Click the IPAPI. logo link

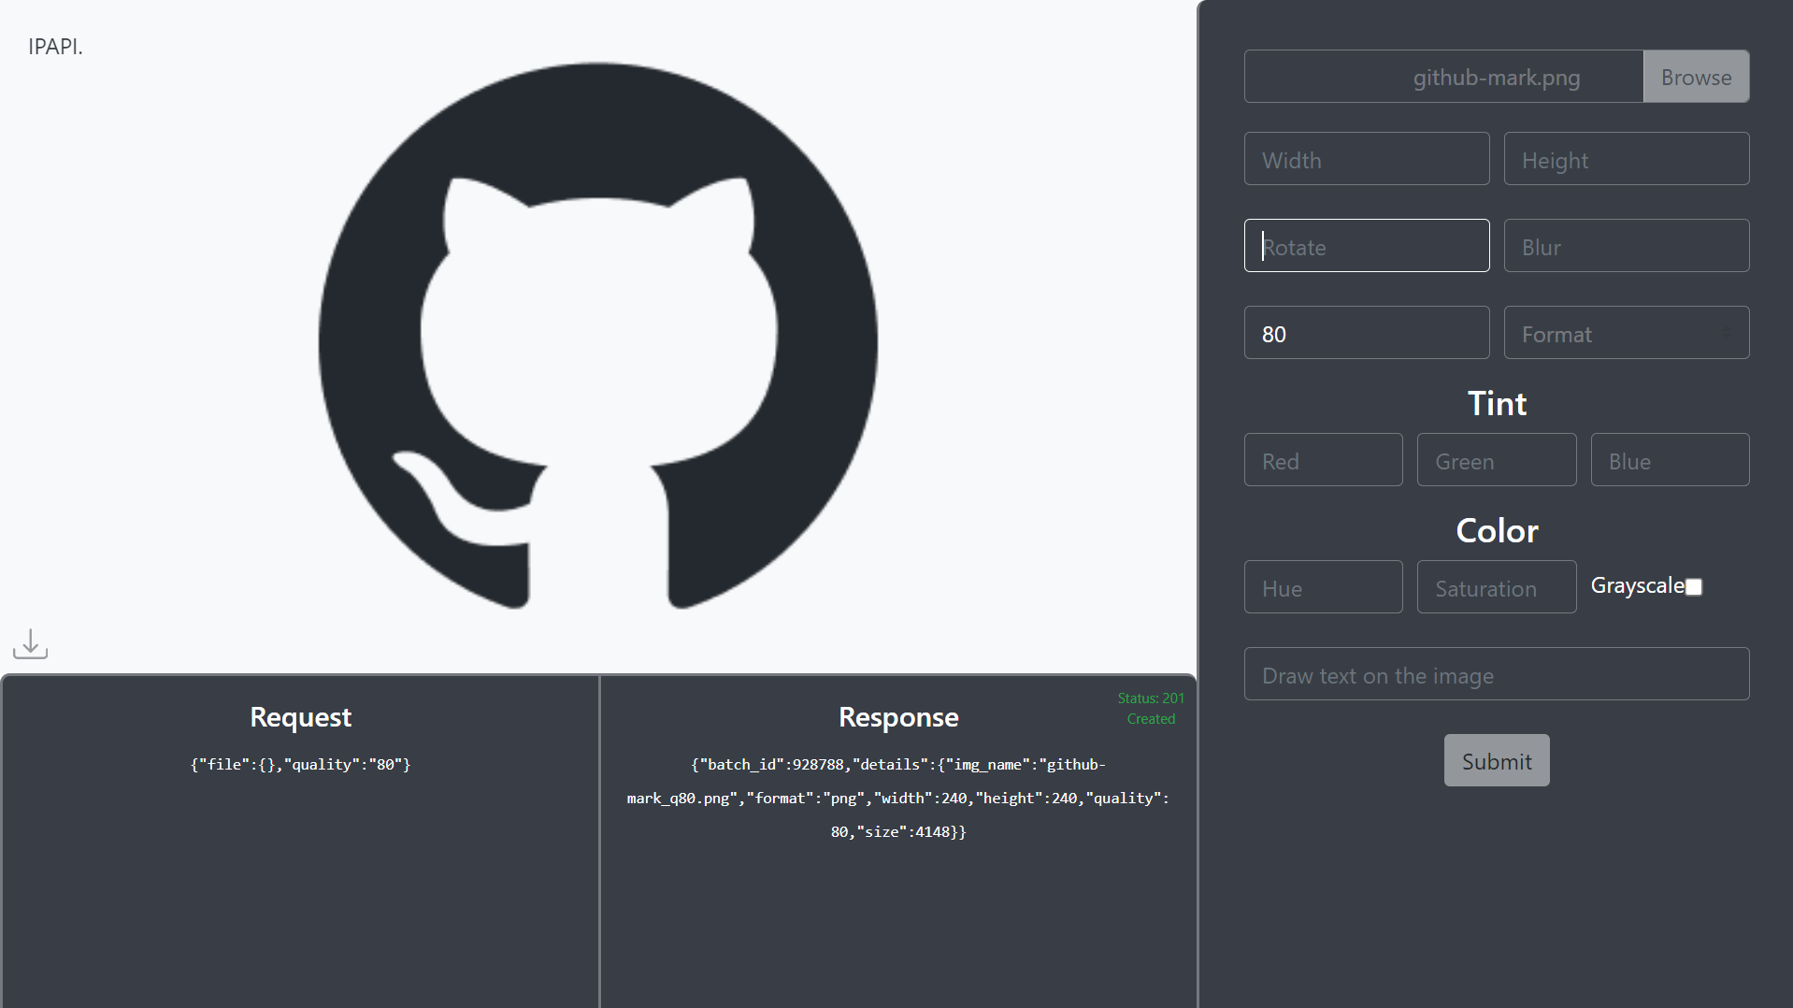[x=55, y=47]
